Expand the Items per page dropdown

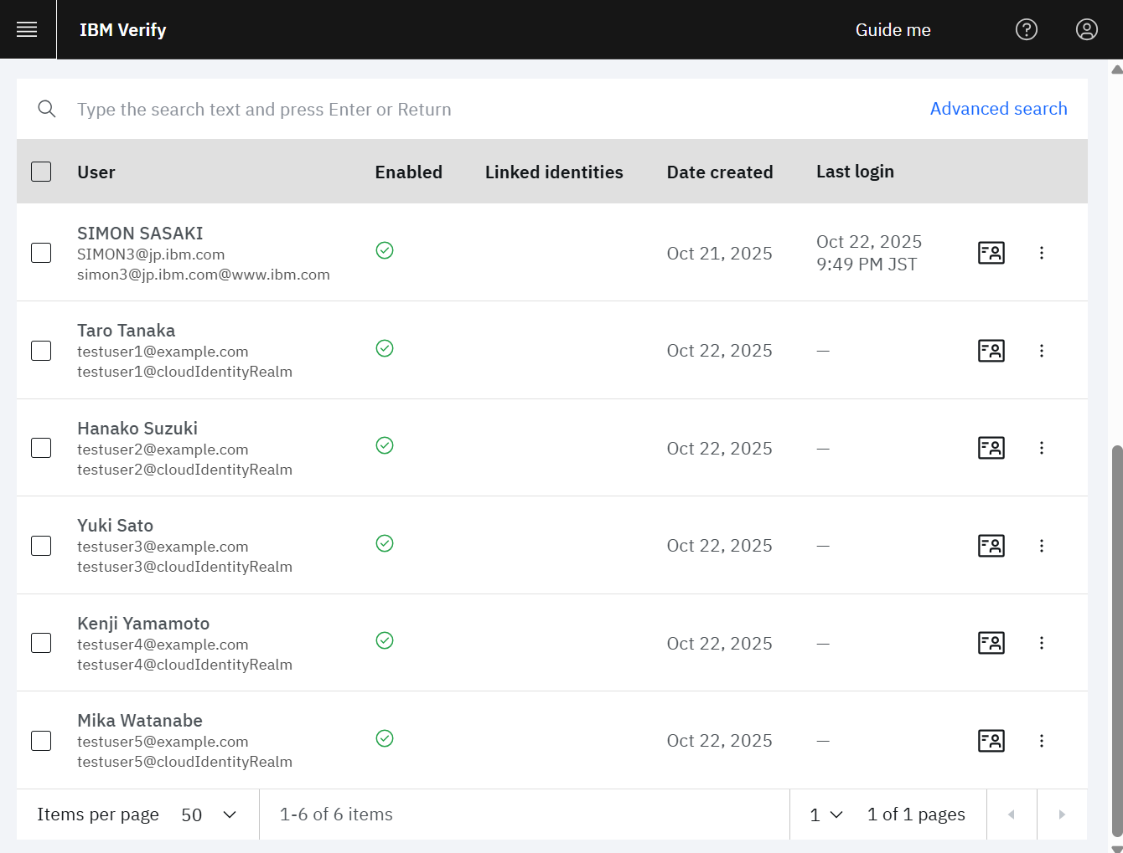point(210,814)
